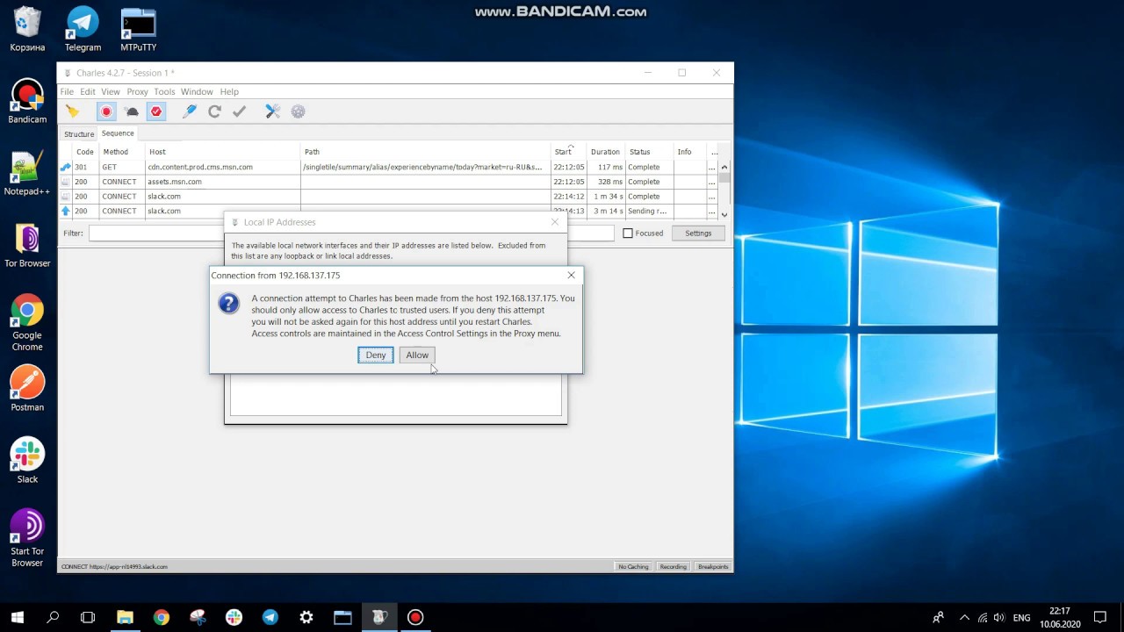Clear the session with the broom icon

click(72, 111)
